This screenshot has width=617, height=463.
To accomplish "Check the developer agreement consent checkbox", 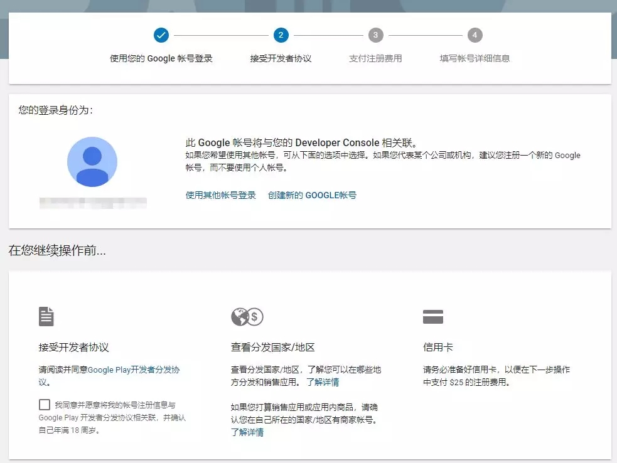I will coord(45,405).
